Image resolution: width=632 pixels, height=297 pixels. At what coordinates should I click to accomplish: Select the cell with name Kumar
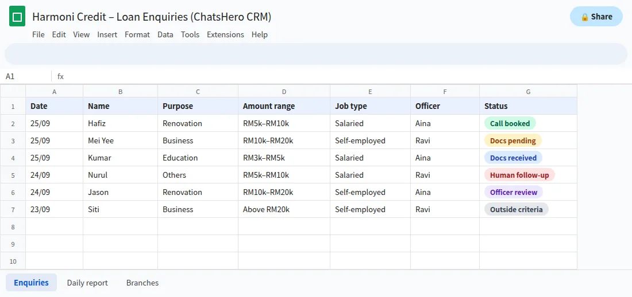point(121,158)
